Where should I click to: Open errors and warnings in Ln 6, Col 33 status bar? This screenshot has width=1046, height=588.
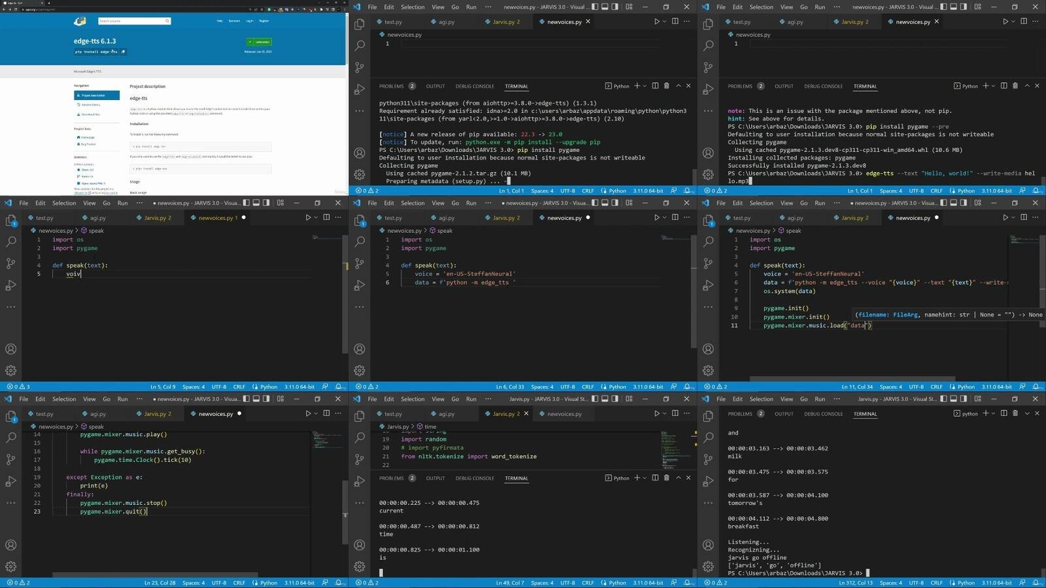tap(367, 387)
